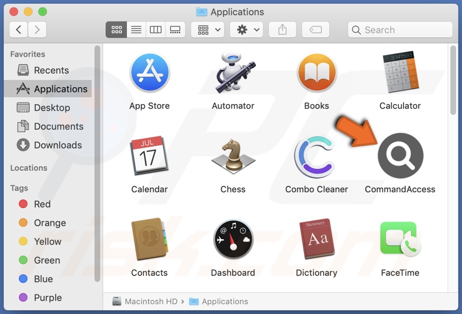Viewport: 462px width, 314px height.
Task: Click the Locations section header
Action: point(29,168)
